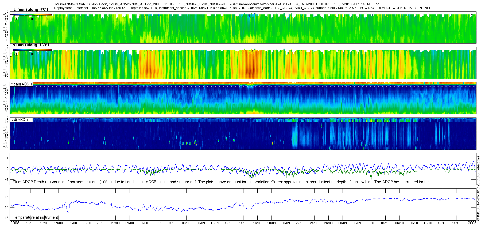Click the '15/08' date tick label

[x=30, y=223]
